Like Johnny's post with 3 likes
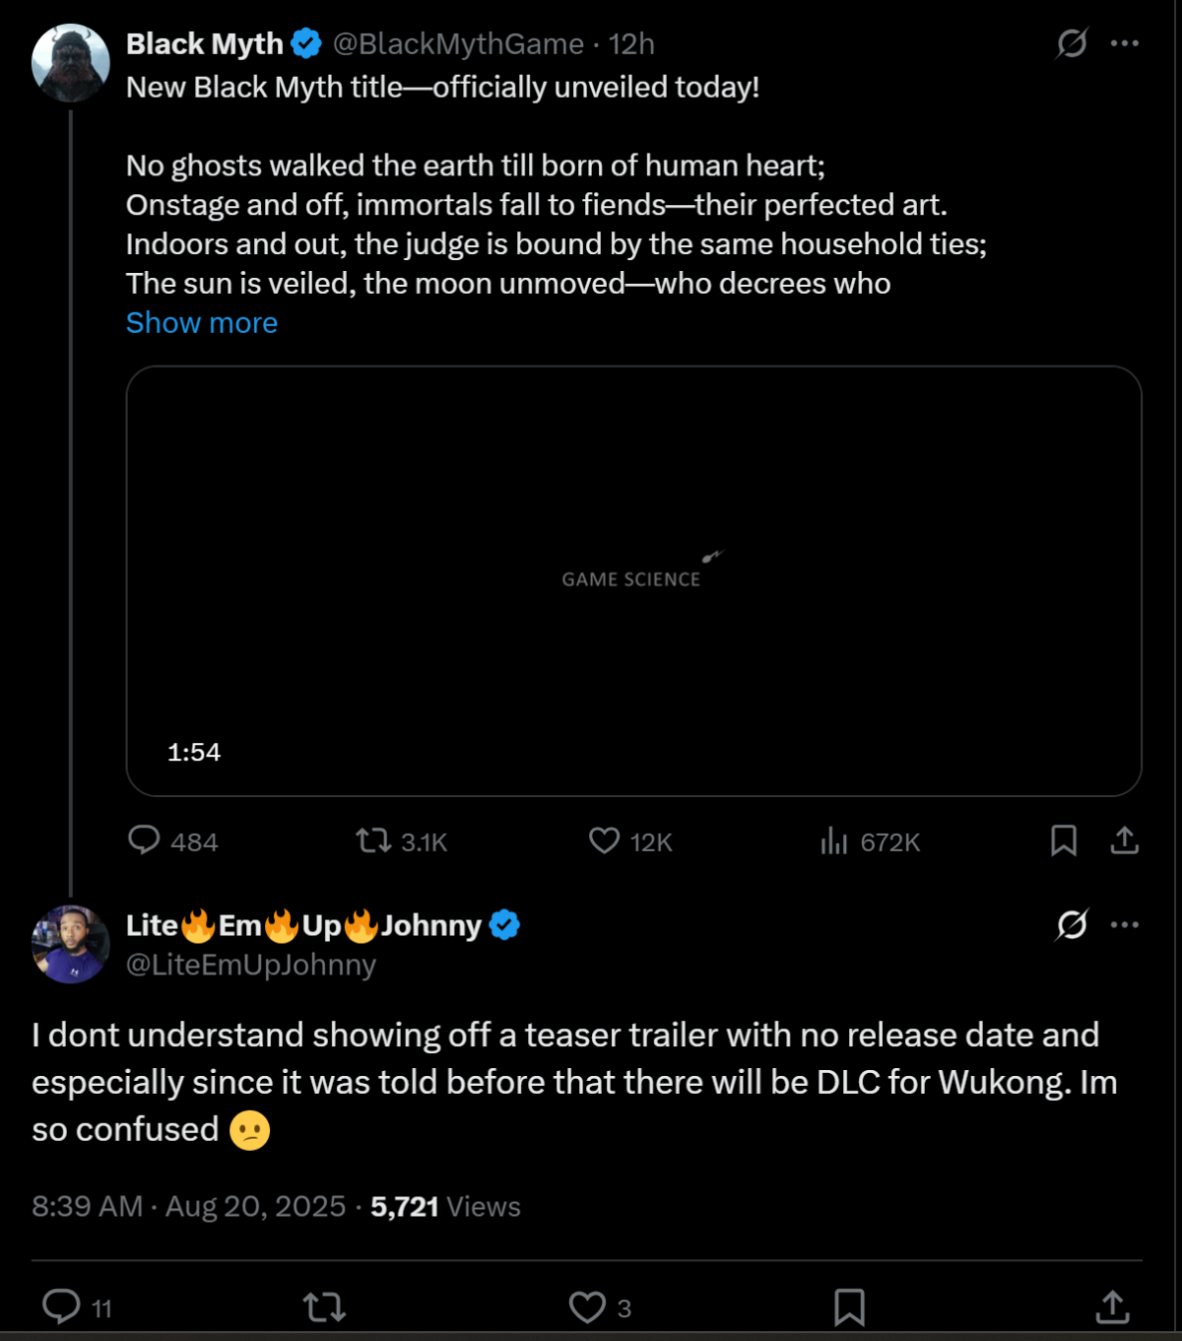Viewport: 1182px width, 1341px height. [600, 1307]
